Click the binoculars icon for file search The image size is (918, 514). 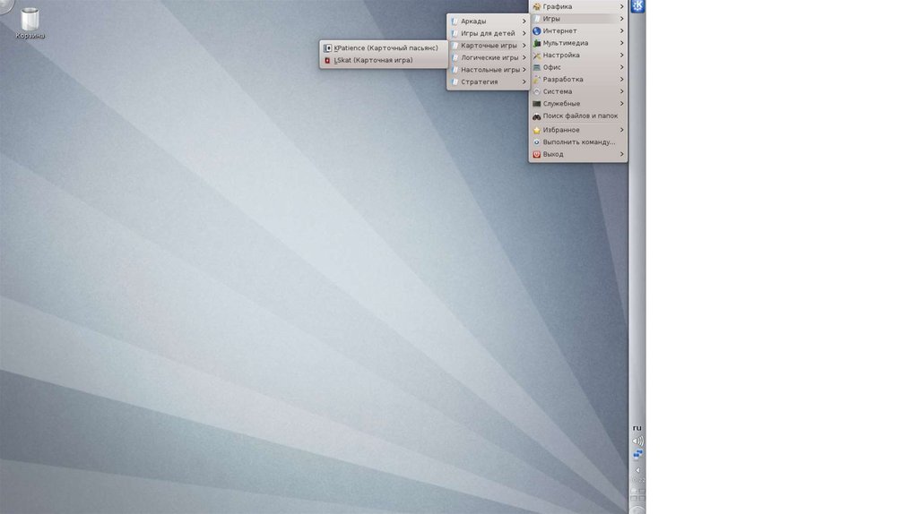(536, 116)
